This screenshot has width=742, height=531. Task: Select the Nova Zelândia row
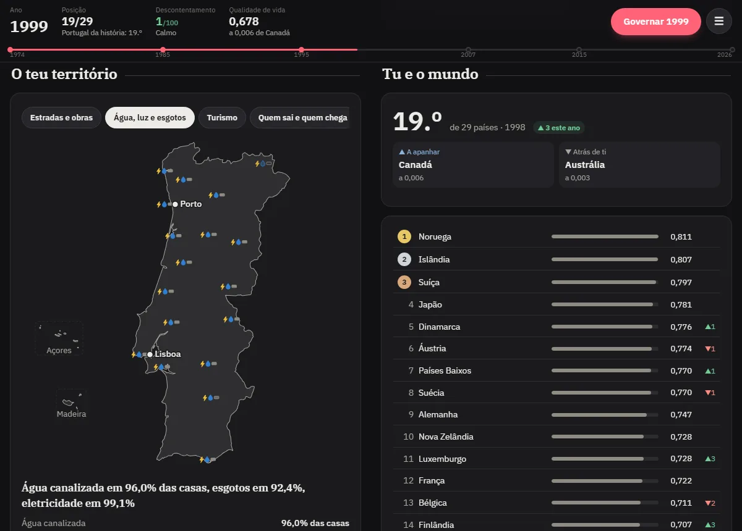point(556,437)
